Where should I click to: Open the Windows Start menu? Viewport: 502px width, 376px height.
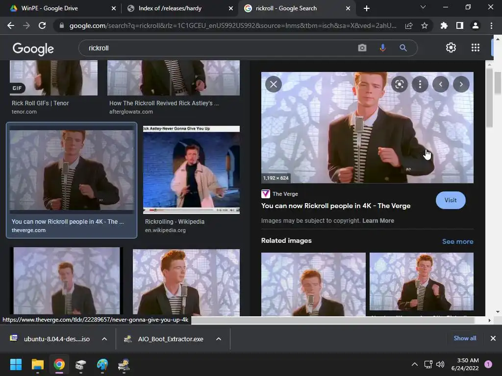point(16,364)
